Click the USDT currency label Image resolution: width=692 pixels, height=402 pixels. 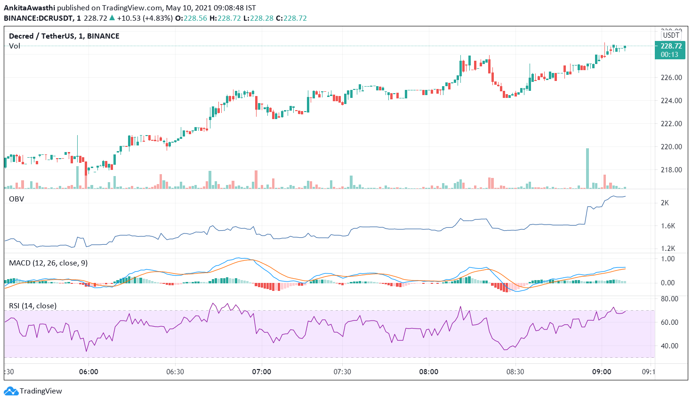pyautogui.click(x=671, y=35)
